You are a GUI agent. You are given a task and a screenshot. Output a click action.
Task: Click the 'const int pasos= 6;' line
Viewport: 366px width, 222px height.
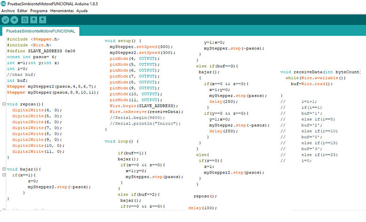32,57
